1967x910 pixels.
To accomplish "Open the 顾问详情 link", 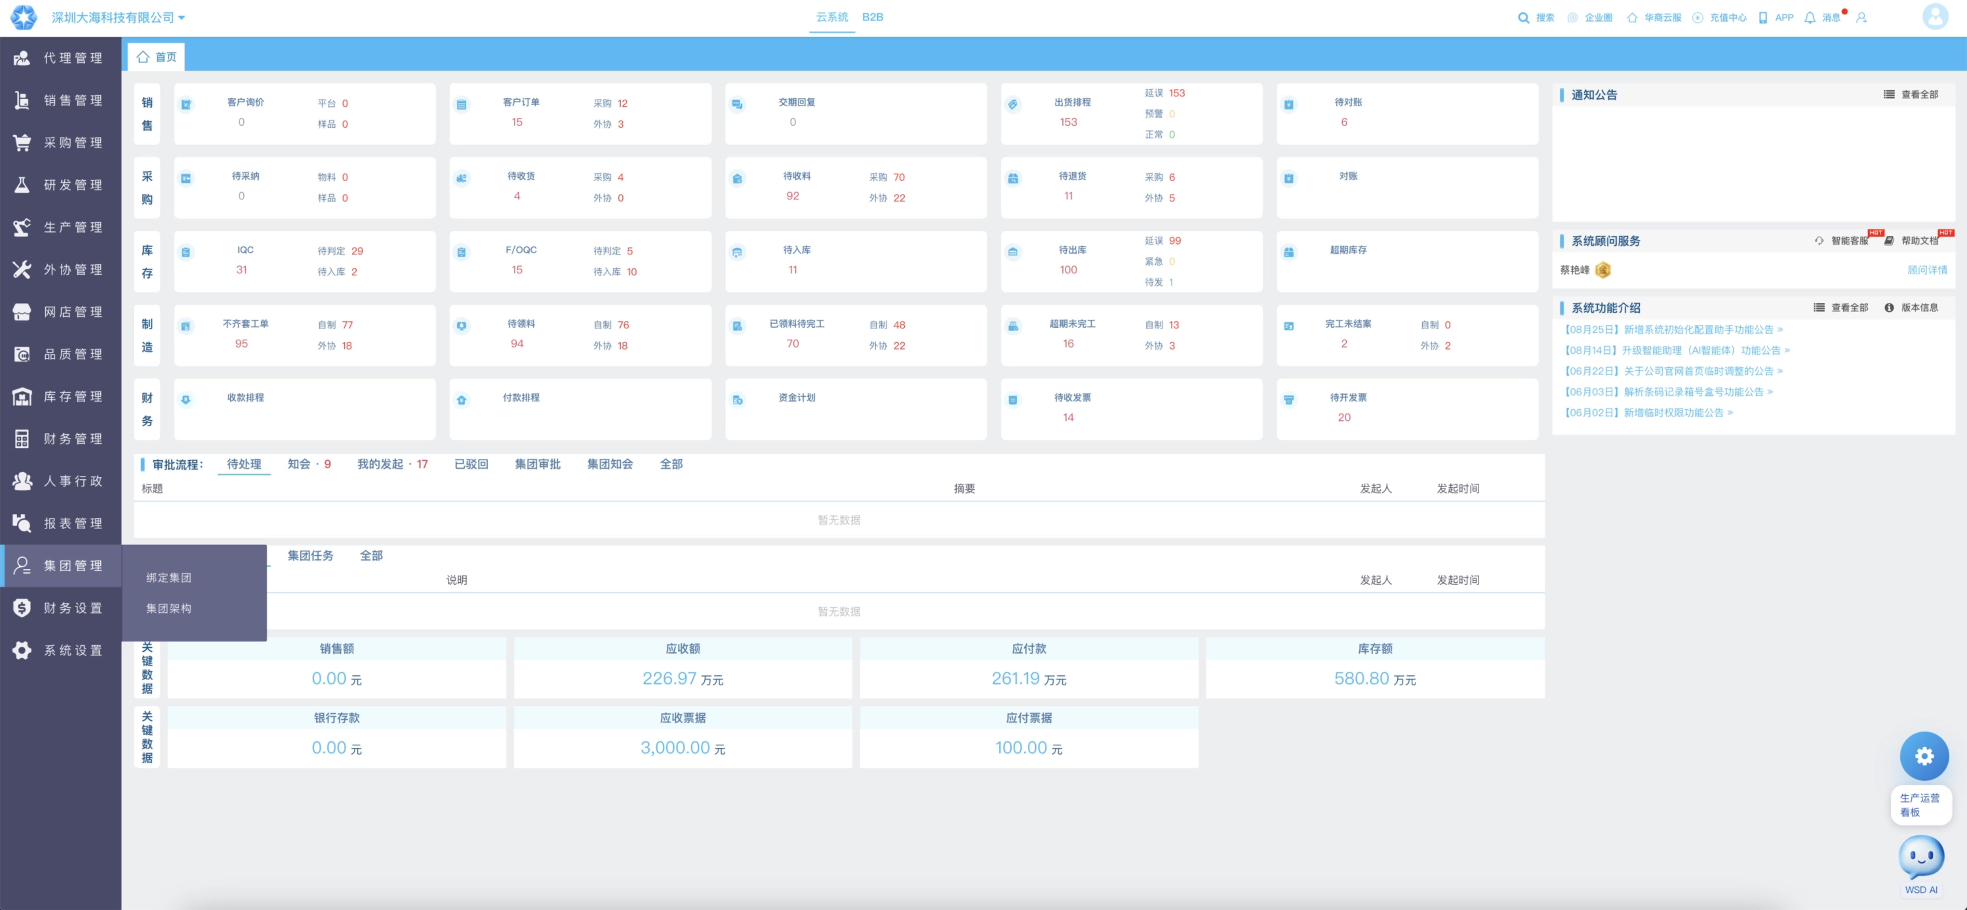I will click(x=1927, y=270).
